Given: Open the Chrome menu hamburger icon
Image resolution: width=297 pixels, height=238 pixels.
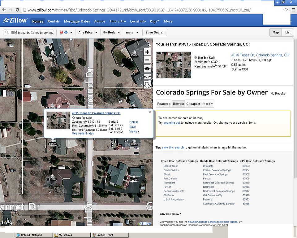Looking at the screenshot, I should click(293, 10).
